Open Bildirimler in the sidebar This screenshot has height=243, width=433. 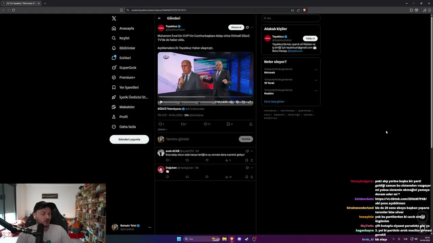tap(123, 48)
